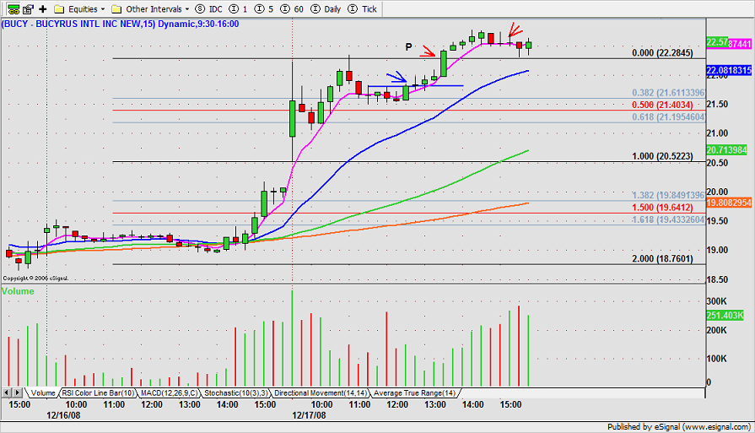Click the 1.000 (20.5223) Fibonacci label

[x=662, y=156]
